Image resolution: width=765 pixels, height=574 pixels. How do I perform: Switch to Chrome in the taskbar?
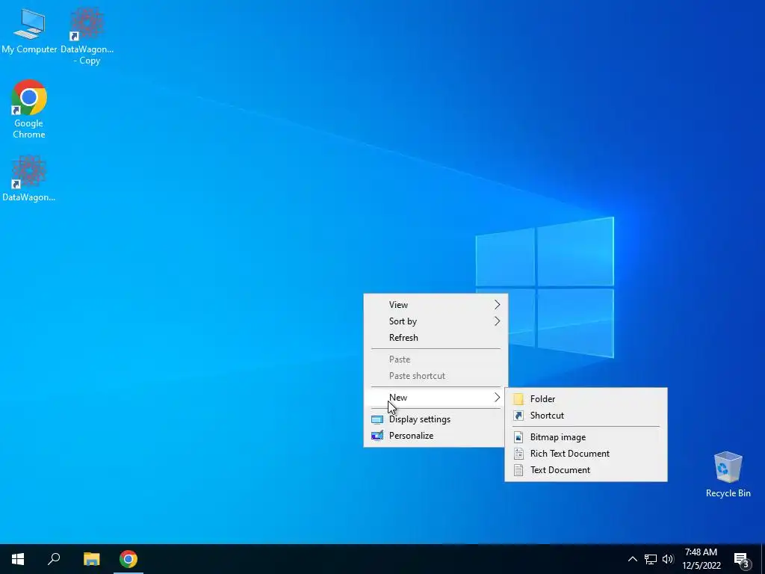128,559
